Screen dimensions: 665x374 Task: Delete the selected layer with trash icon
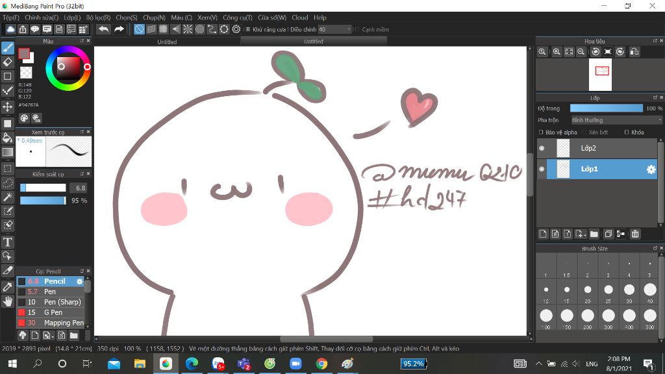point(635,234)
